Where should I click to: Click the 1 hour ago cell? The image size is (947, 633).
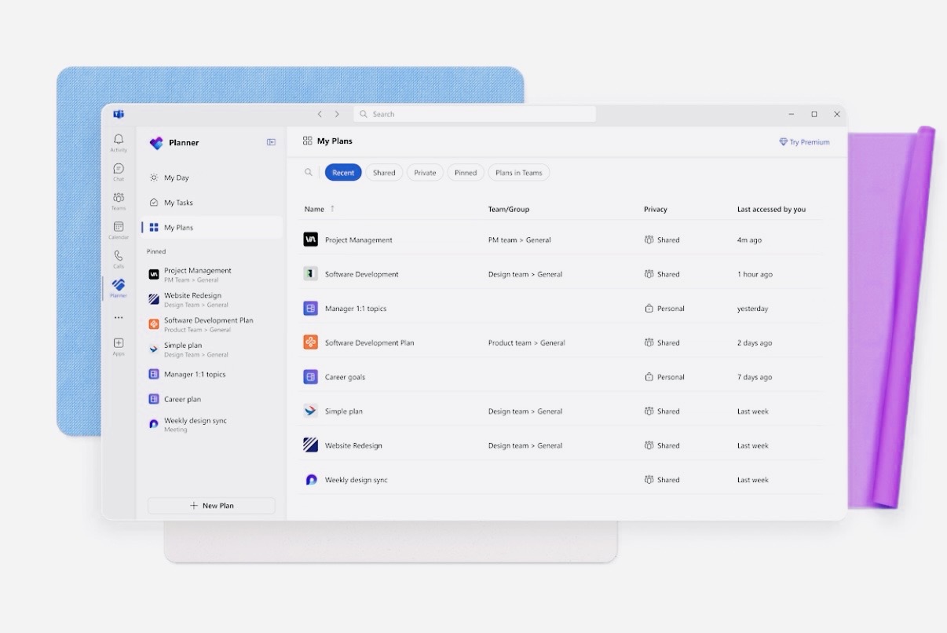(755, 274)
